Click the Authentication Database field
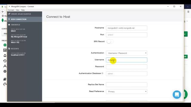This screenshot has height=107, width=191. pyautogui.click(x=127, y=74)
